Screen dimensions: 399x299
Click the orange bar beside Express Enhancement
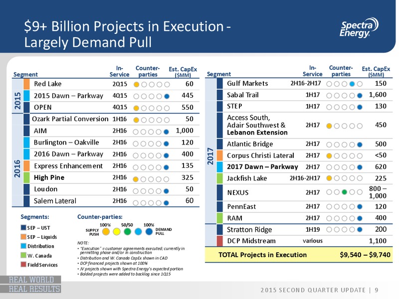(26, 166)
